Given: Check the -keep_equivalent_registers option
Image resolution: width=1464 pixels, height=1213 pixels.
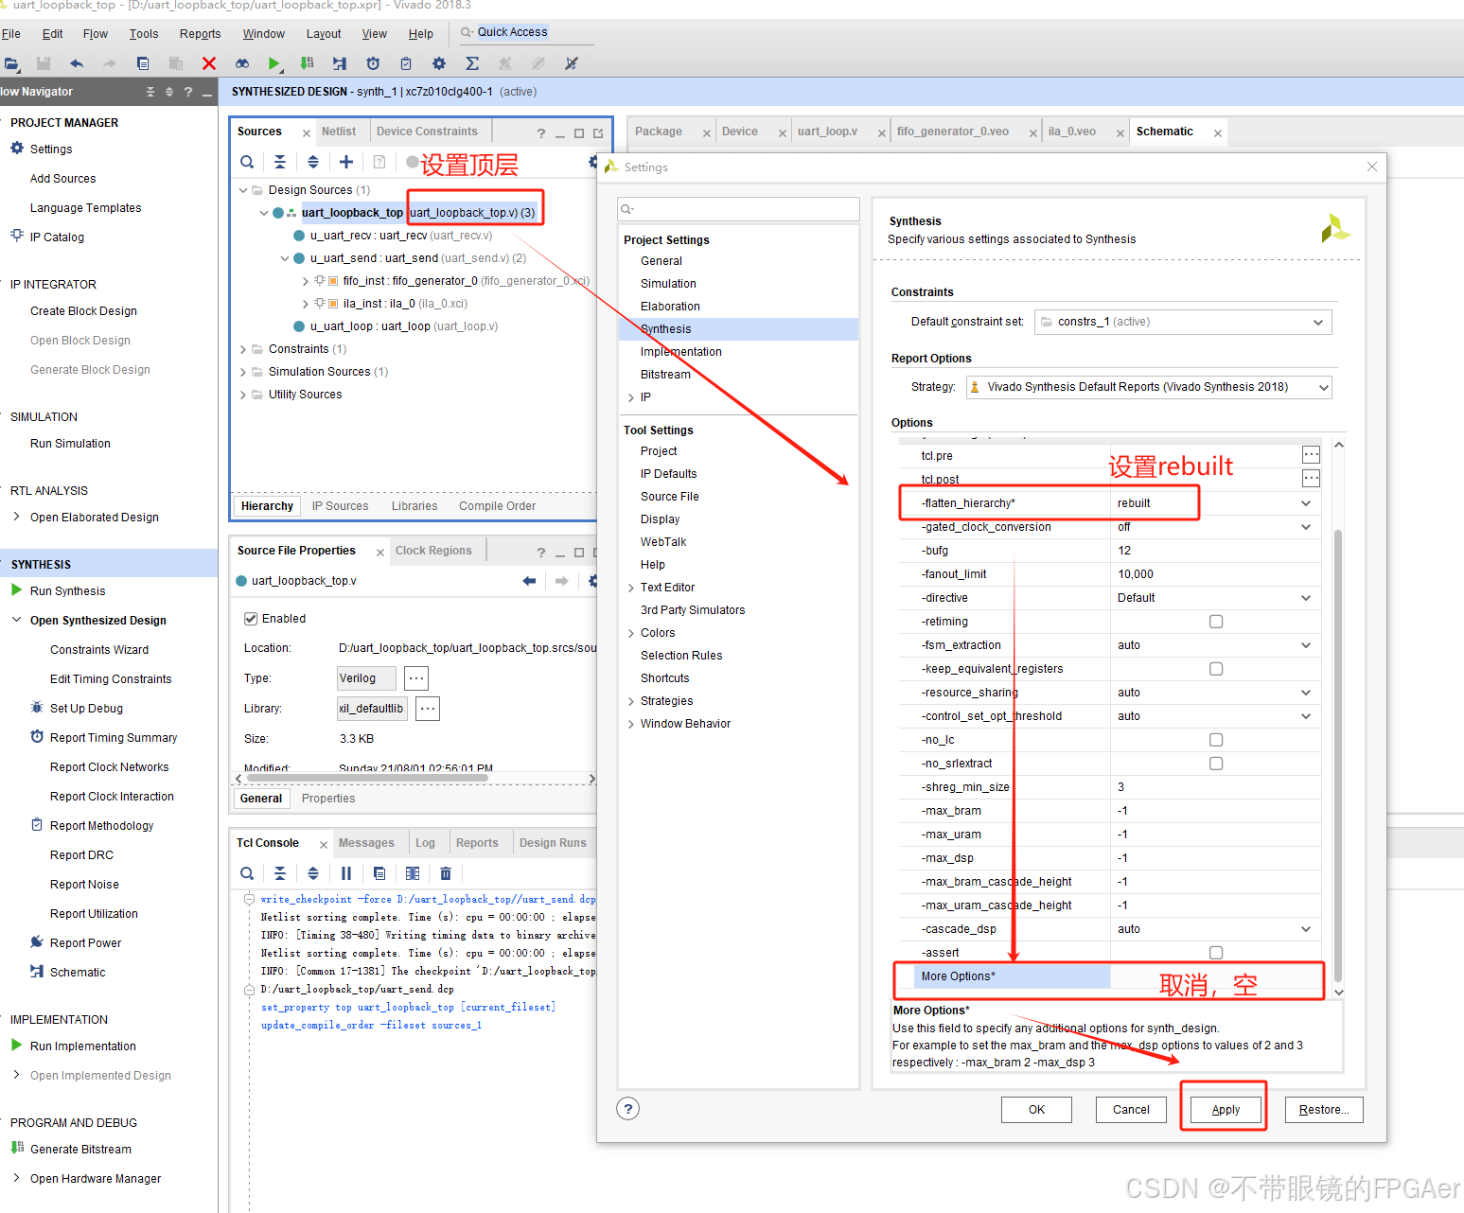Looking at the screenshot, I should [x=1216, y=669].
